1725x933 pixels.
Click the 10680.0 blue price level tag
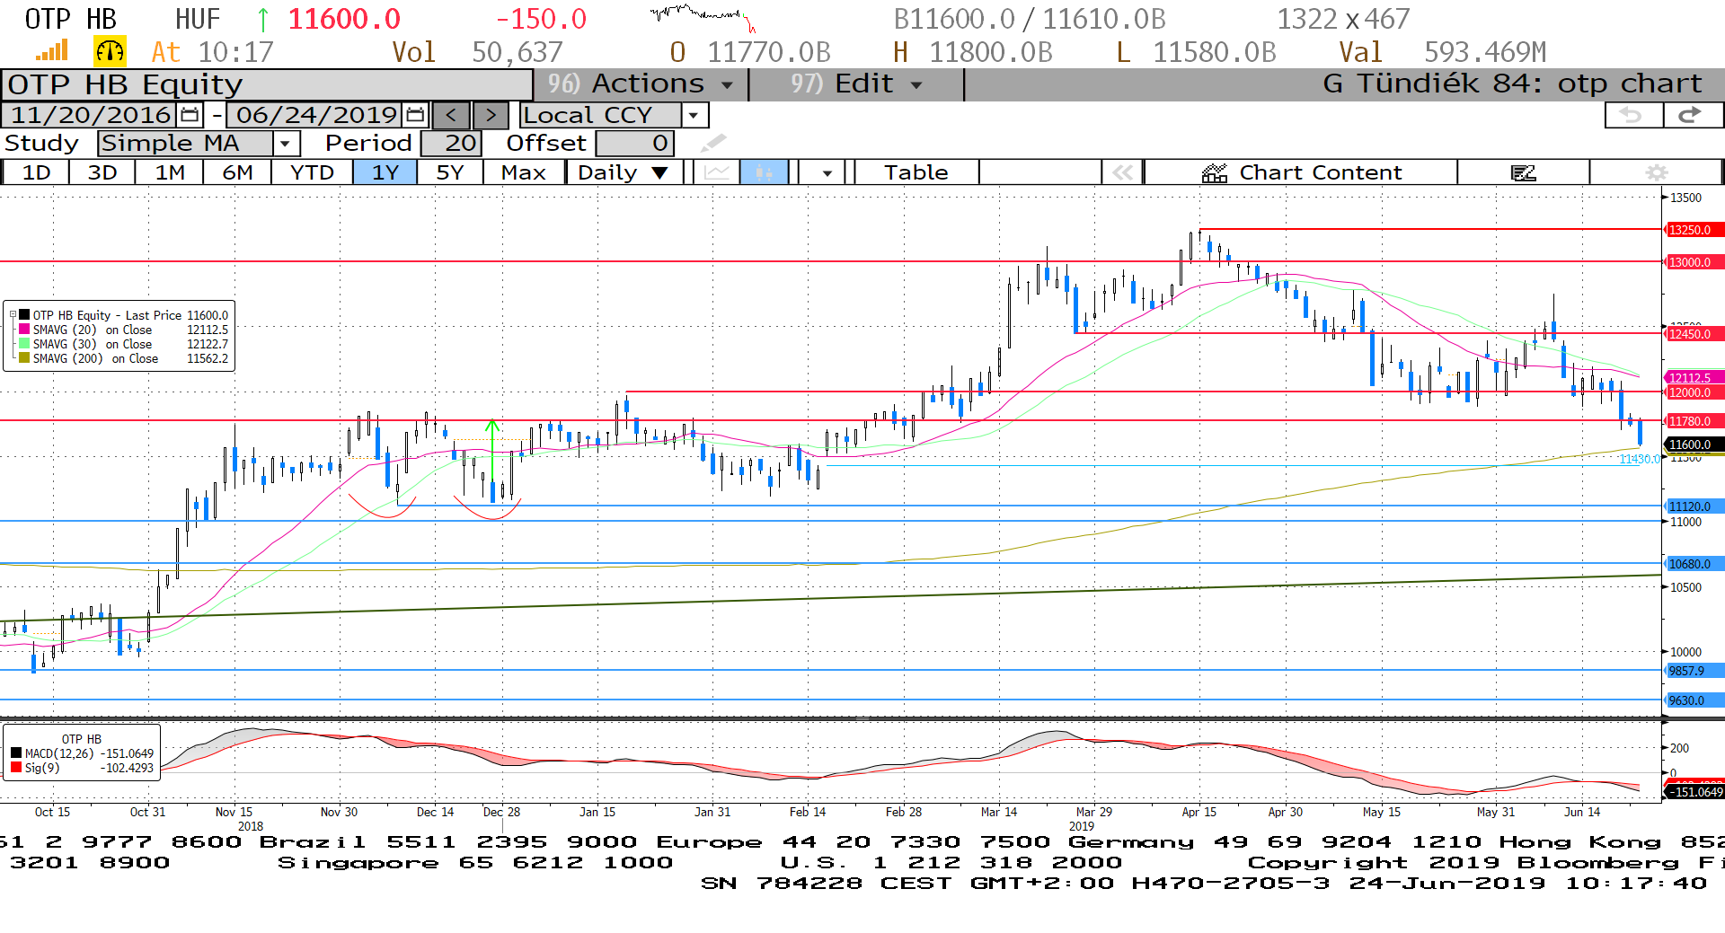[x=1694, y=564]
